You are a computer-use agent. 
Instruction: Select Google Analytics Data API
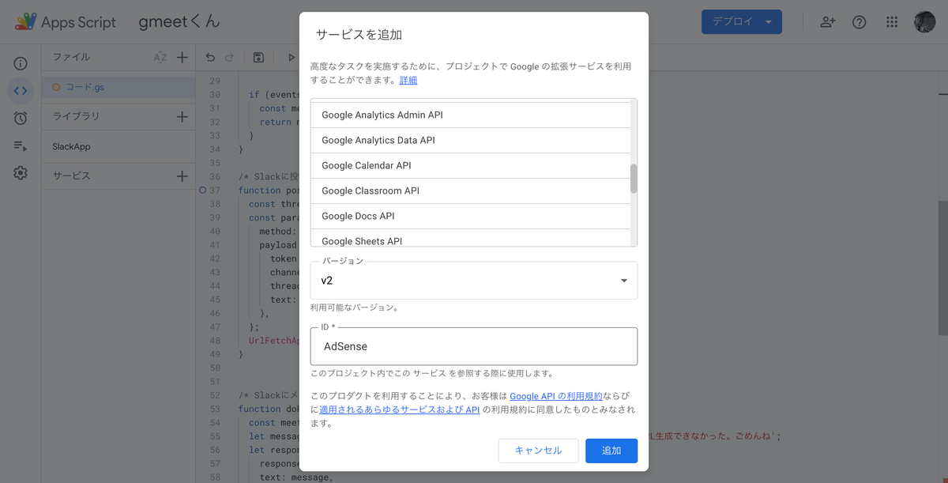tap(471, 140)
